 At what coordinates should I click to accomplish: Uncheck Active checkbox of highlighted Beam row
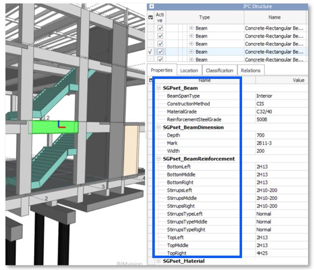[x=160, y=51]
